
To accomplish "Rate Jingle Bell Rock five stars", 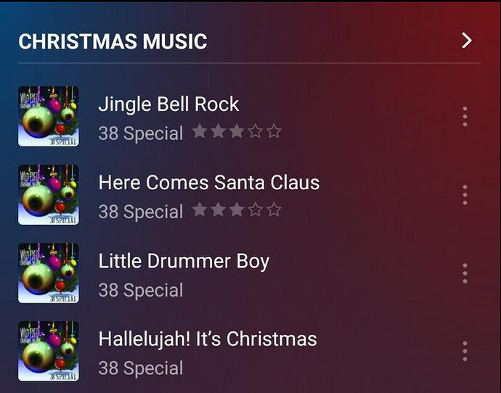I will pos(274,131).
